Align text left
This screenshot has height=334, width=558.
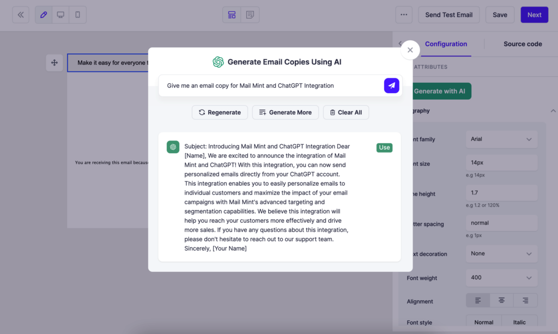(x=478, y=301)
